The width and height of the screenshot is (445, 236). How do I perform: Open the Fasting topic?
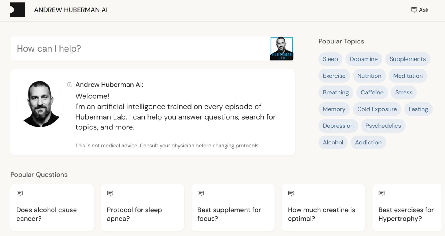pyautogui.click(x=418, y=109)
